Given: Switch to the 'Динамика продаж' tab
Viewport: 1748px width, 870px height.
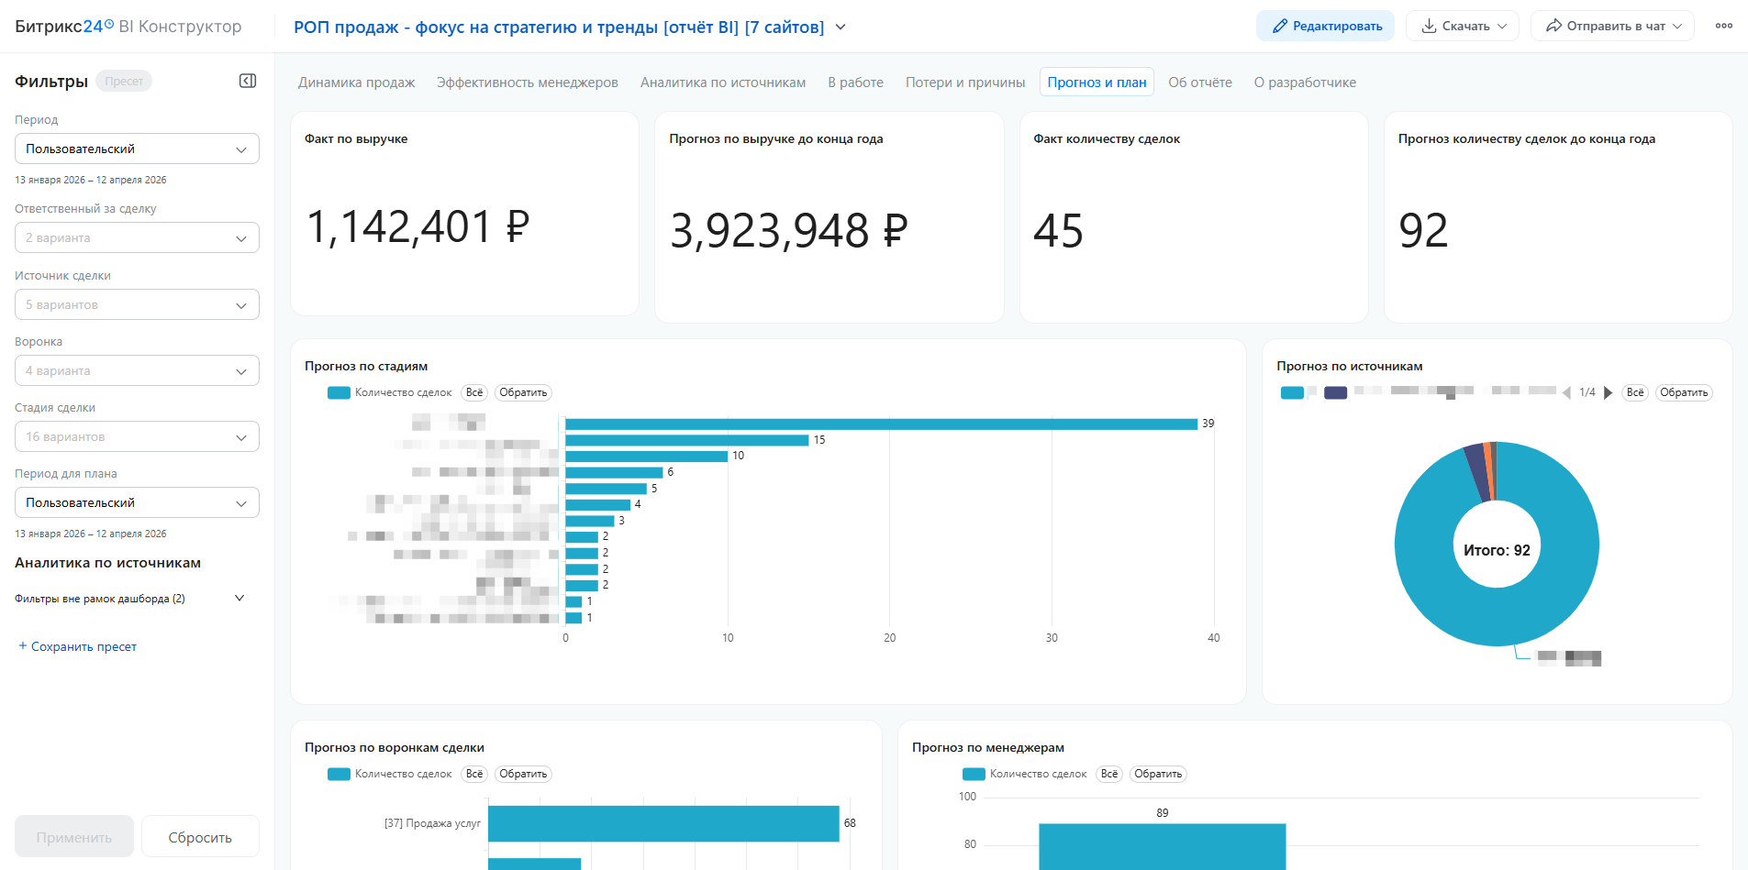Looking at the screenshot, I should [x=356, y=83].
